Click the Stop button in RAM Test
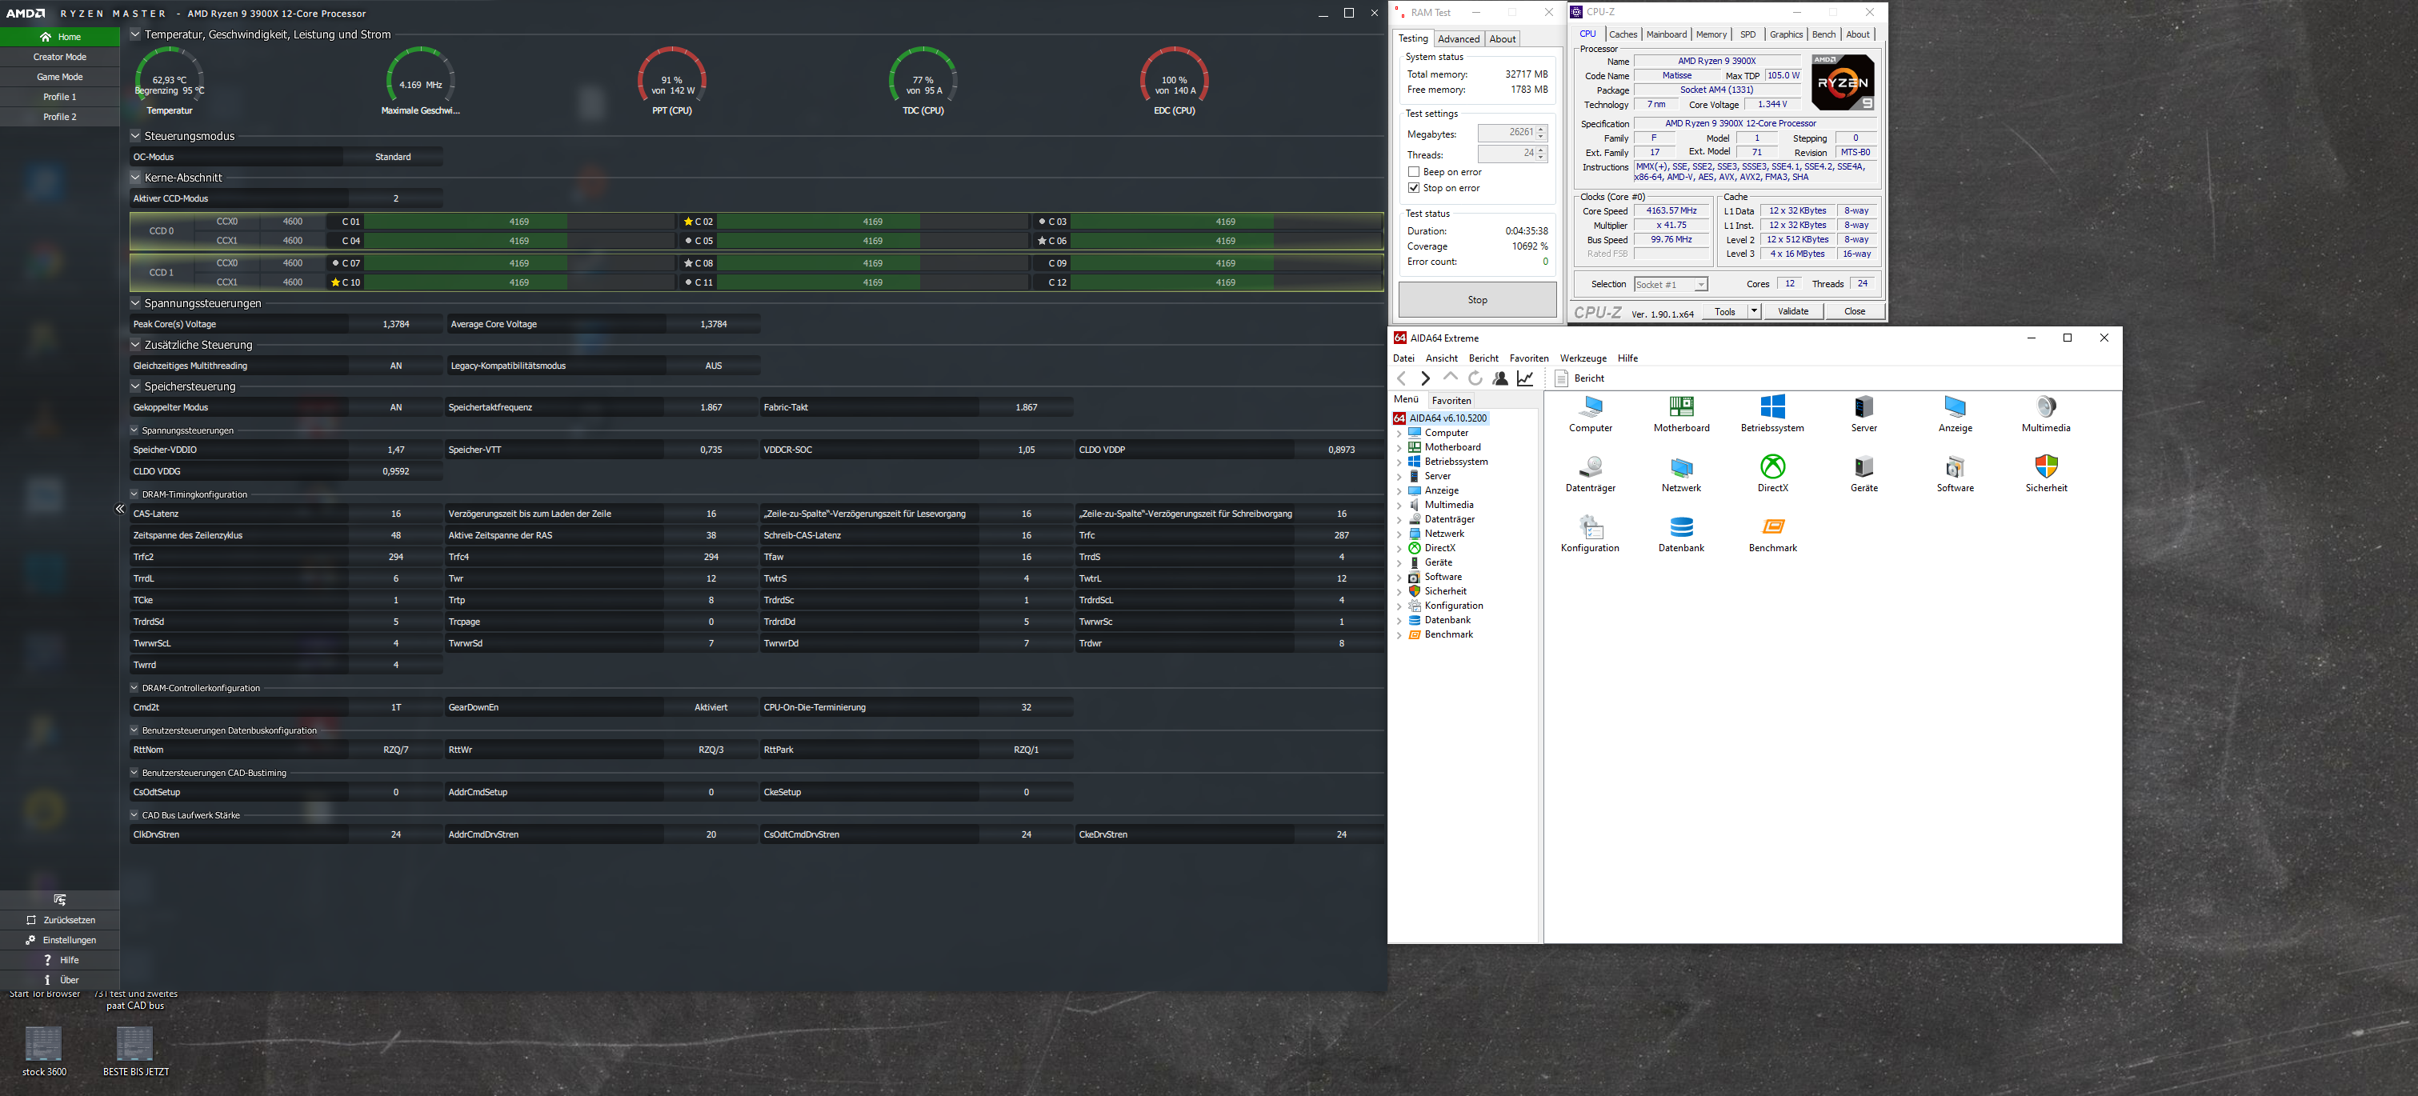Image resolution: width=2418 pixels, height=1096 pixels. pyautogui.click(x=1478, y=300)
